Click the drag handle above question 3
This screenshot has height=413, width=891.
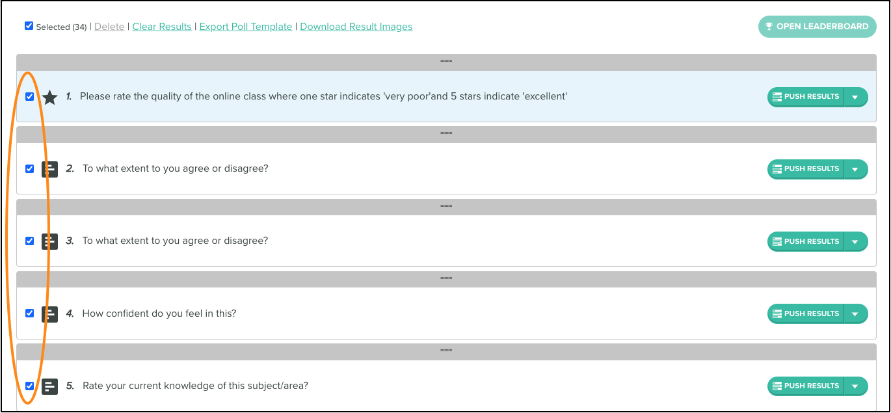446,206
